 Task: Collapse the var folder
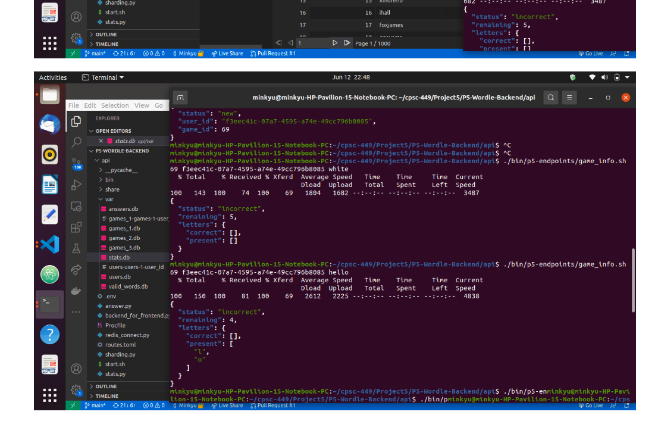[109, 199]
